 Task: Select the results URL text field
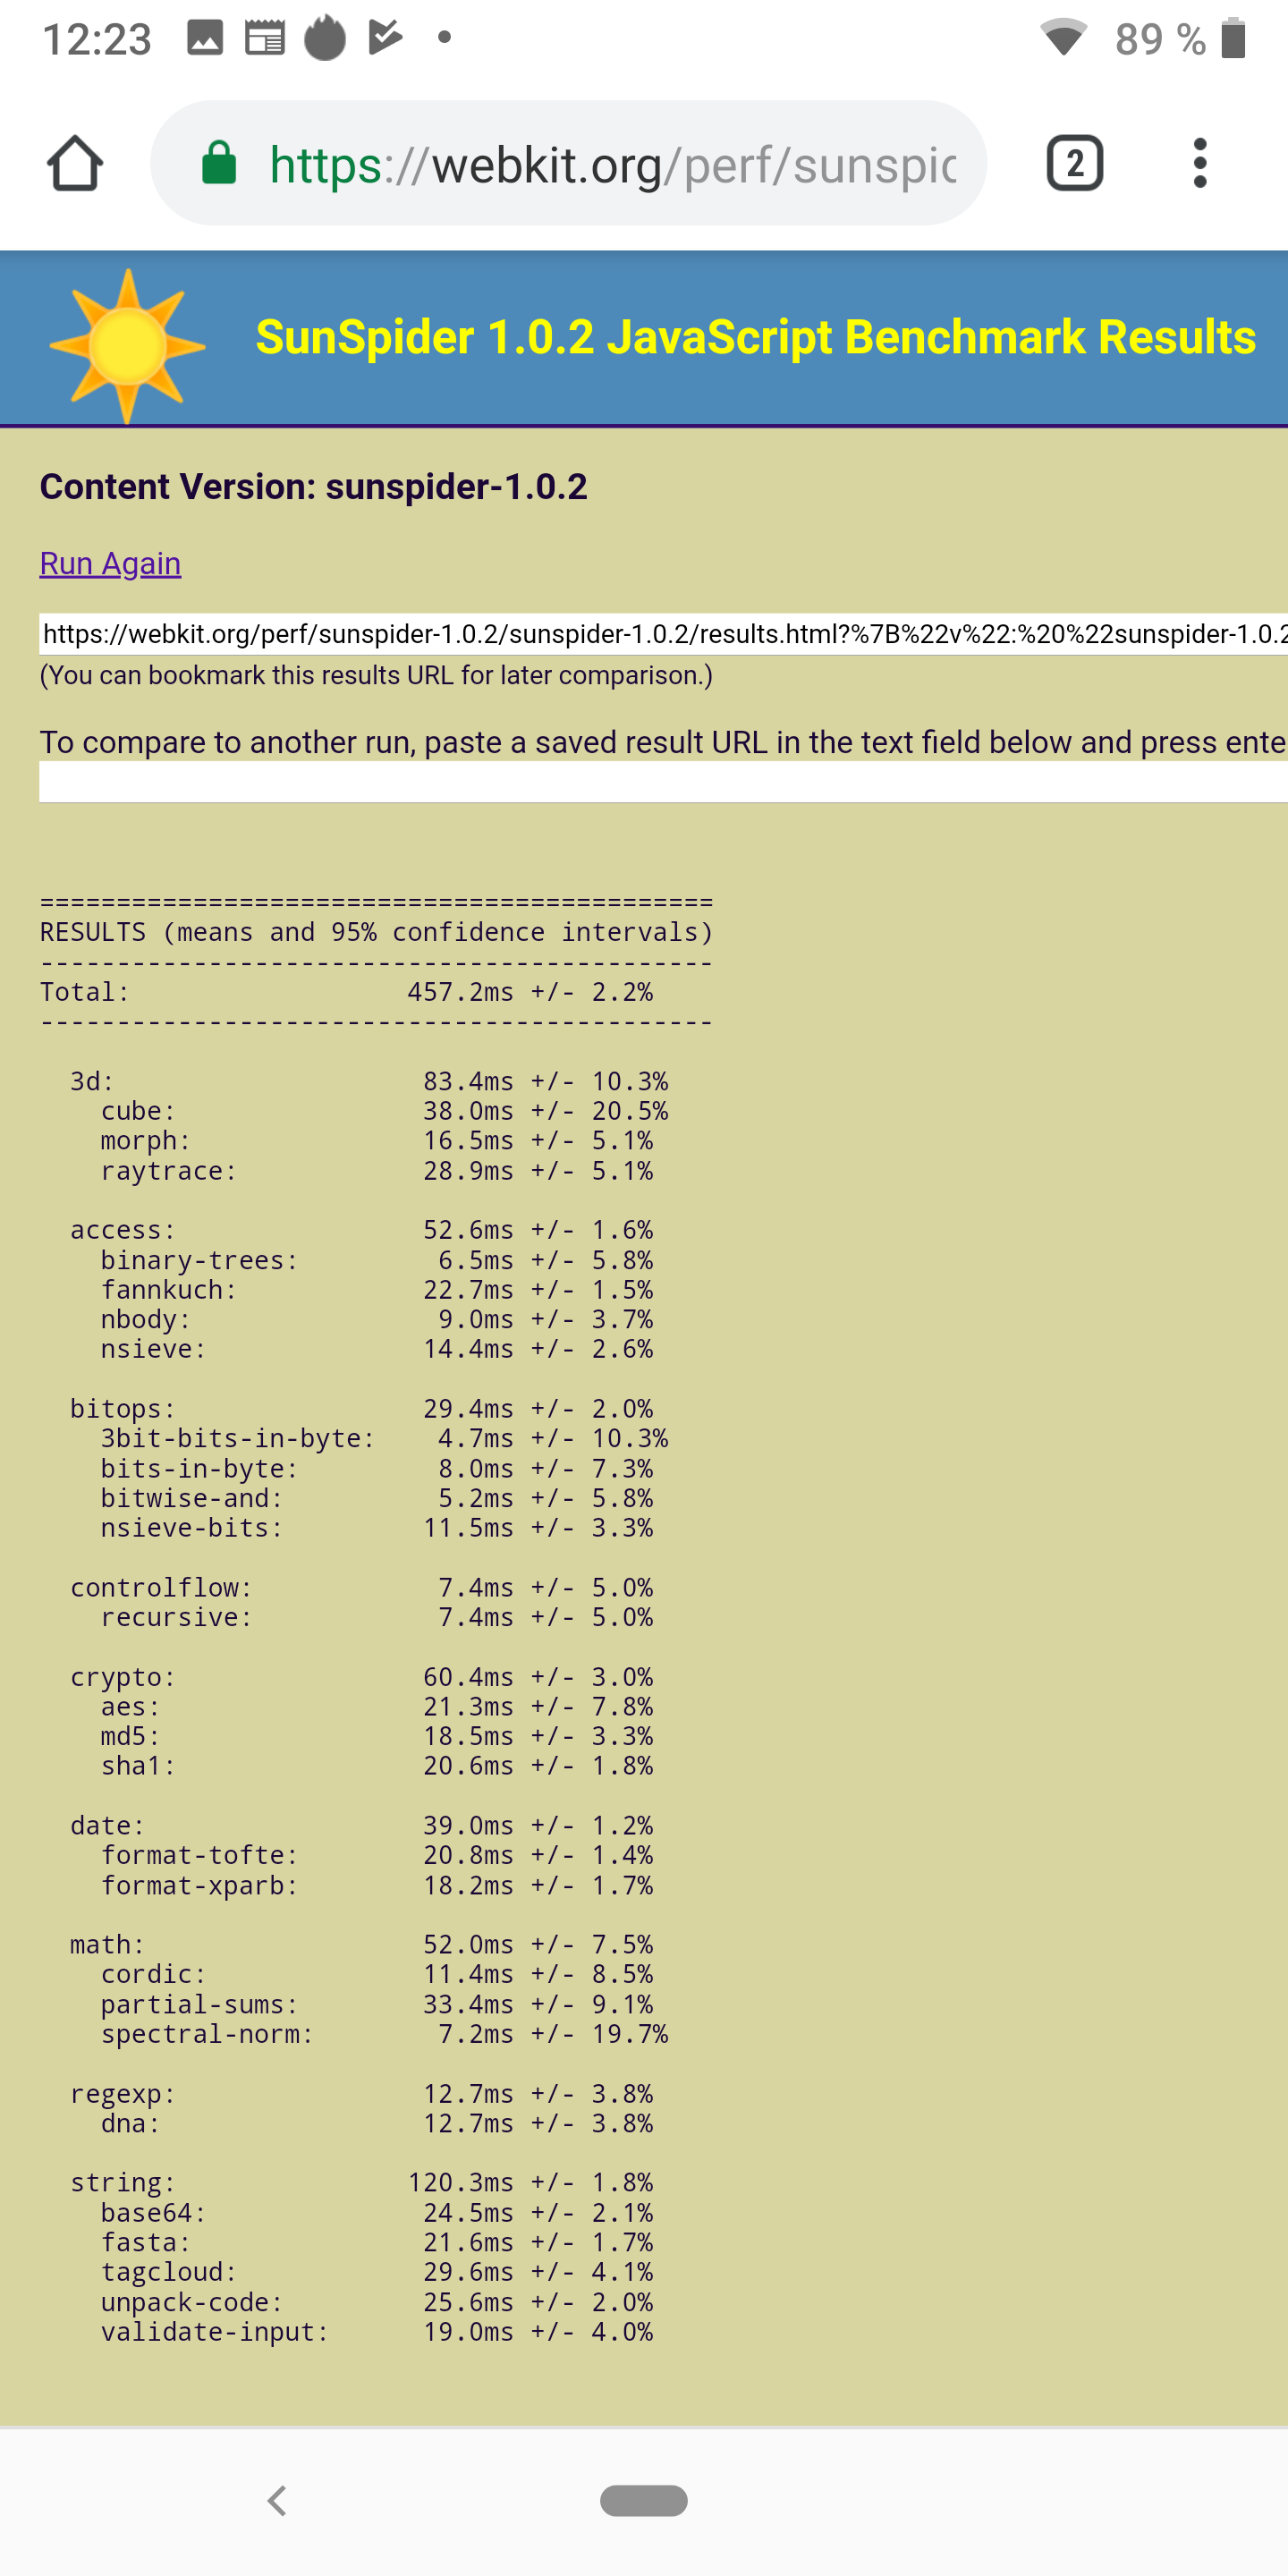[662, 634]
